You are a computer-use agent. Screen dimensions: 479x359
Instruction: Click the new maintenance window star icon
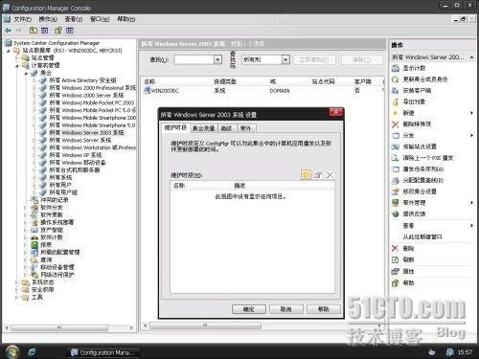tap(306, 174)
